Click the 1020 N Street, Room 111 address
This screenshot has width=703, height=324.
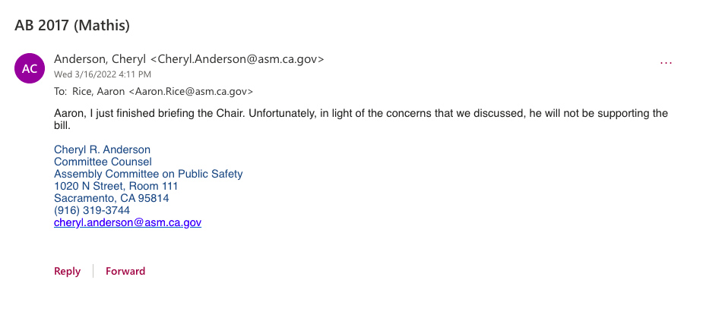pos(116,186)
